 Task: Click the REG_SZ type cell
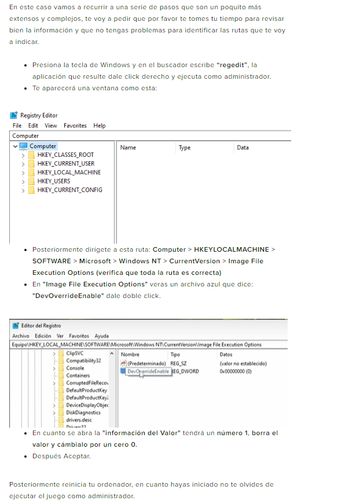tap(178, 363)
